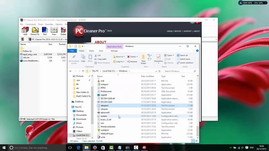Click Select none in the Select group

184,59
